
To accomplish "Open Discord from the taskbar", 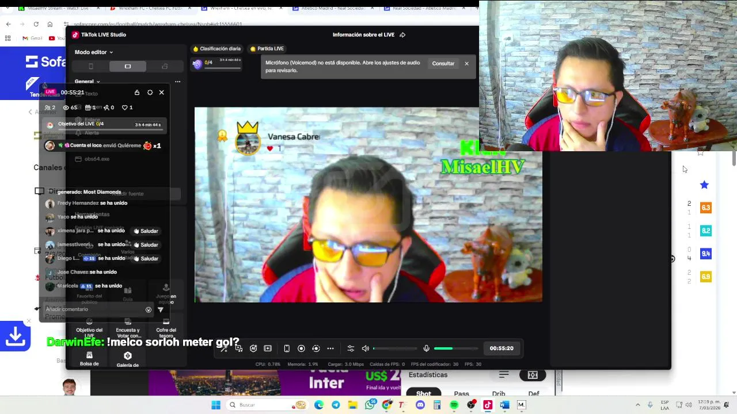I will pos(420,405).
